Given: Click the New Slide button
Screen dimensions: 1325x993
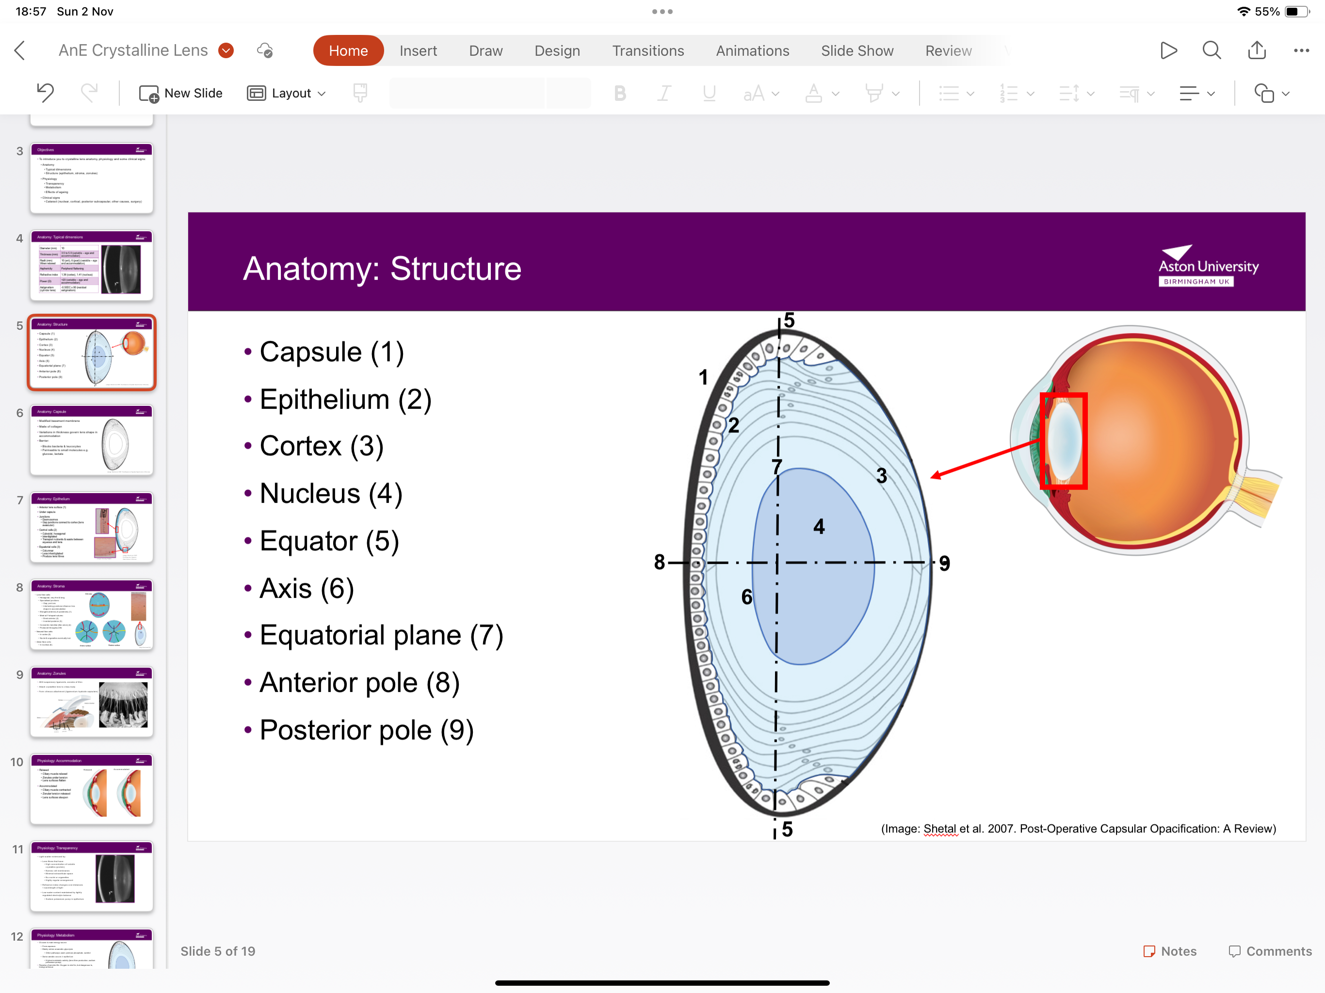Looking at the screenshot, I should click(x=181, y=94).
